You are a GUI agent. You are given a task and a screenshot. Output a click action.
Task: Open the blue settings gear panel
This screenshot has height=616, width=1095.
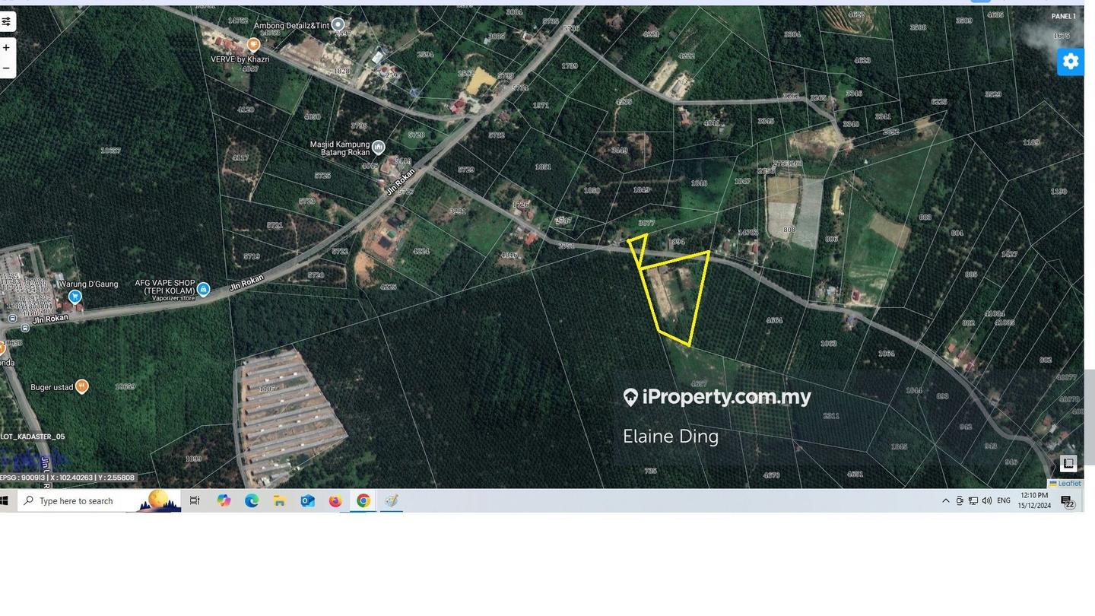(1070, 62)
